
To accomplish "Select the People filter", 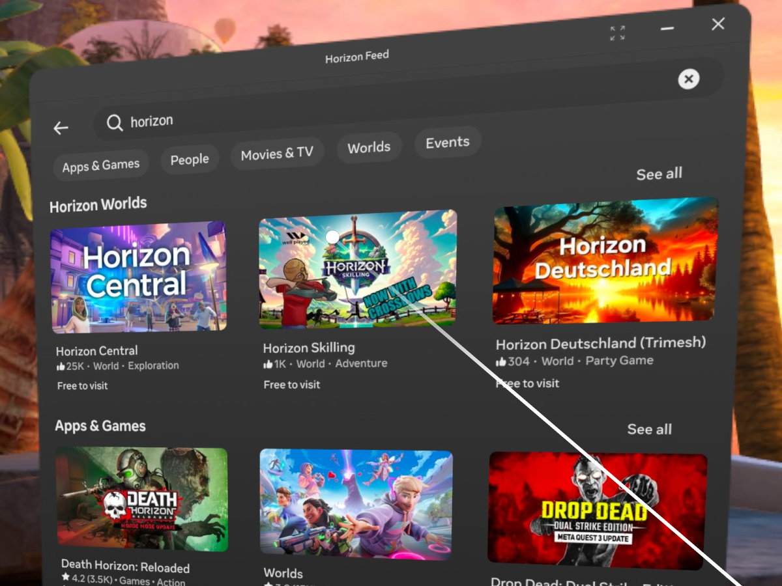I will 190,160.
